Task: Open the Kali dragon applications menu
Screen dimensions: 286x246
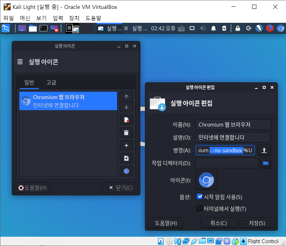Action: click(6, 29)
